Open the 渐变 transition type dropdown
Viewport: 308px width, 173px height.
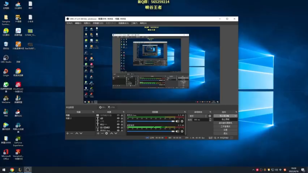tap(198, 116)
